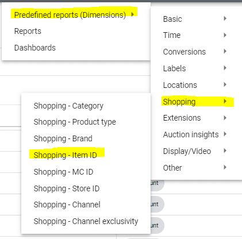This screenshot has width=242, height=239.
Task: Expand the Labels submenu arrow
Action: (225, 68)
